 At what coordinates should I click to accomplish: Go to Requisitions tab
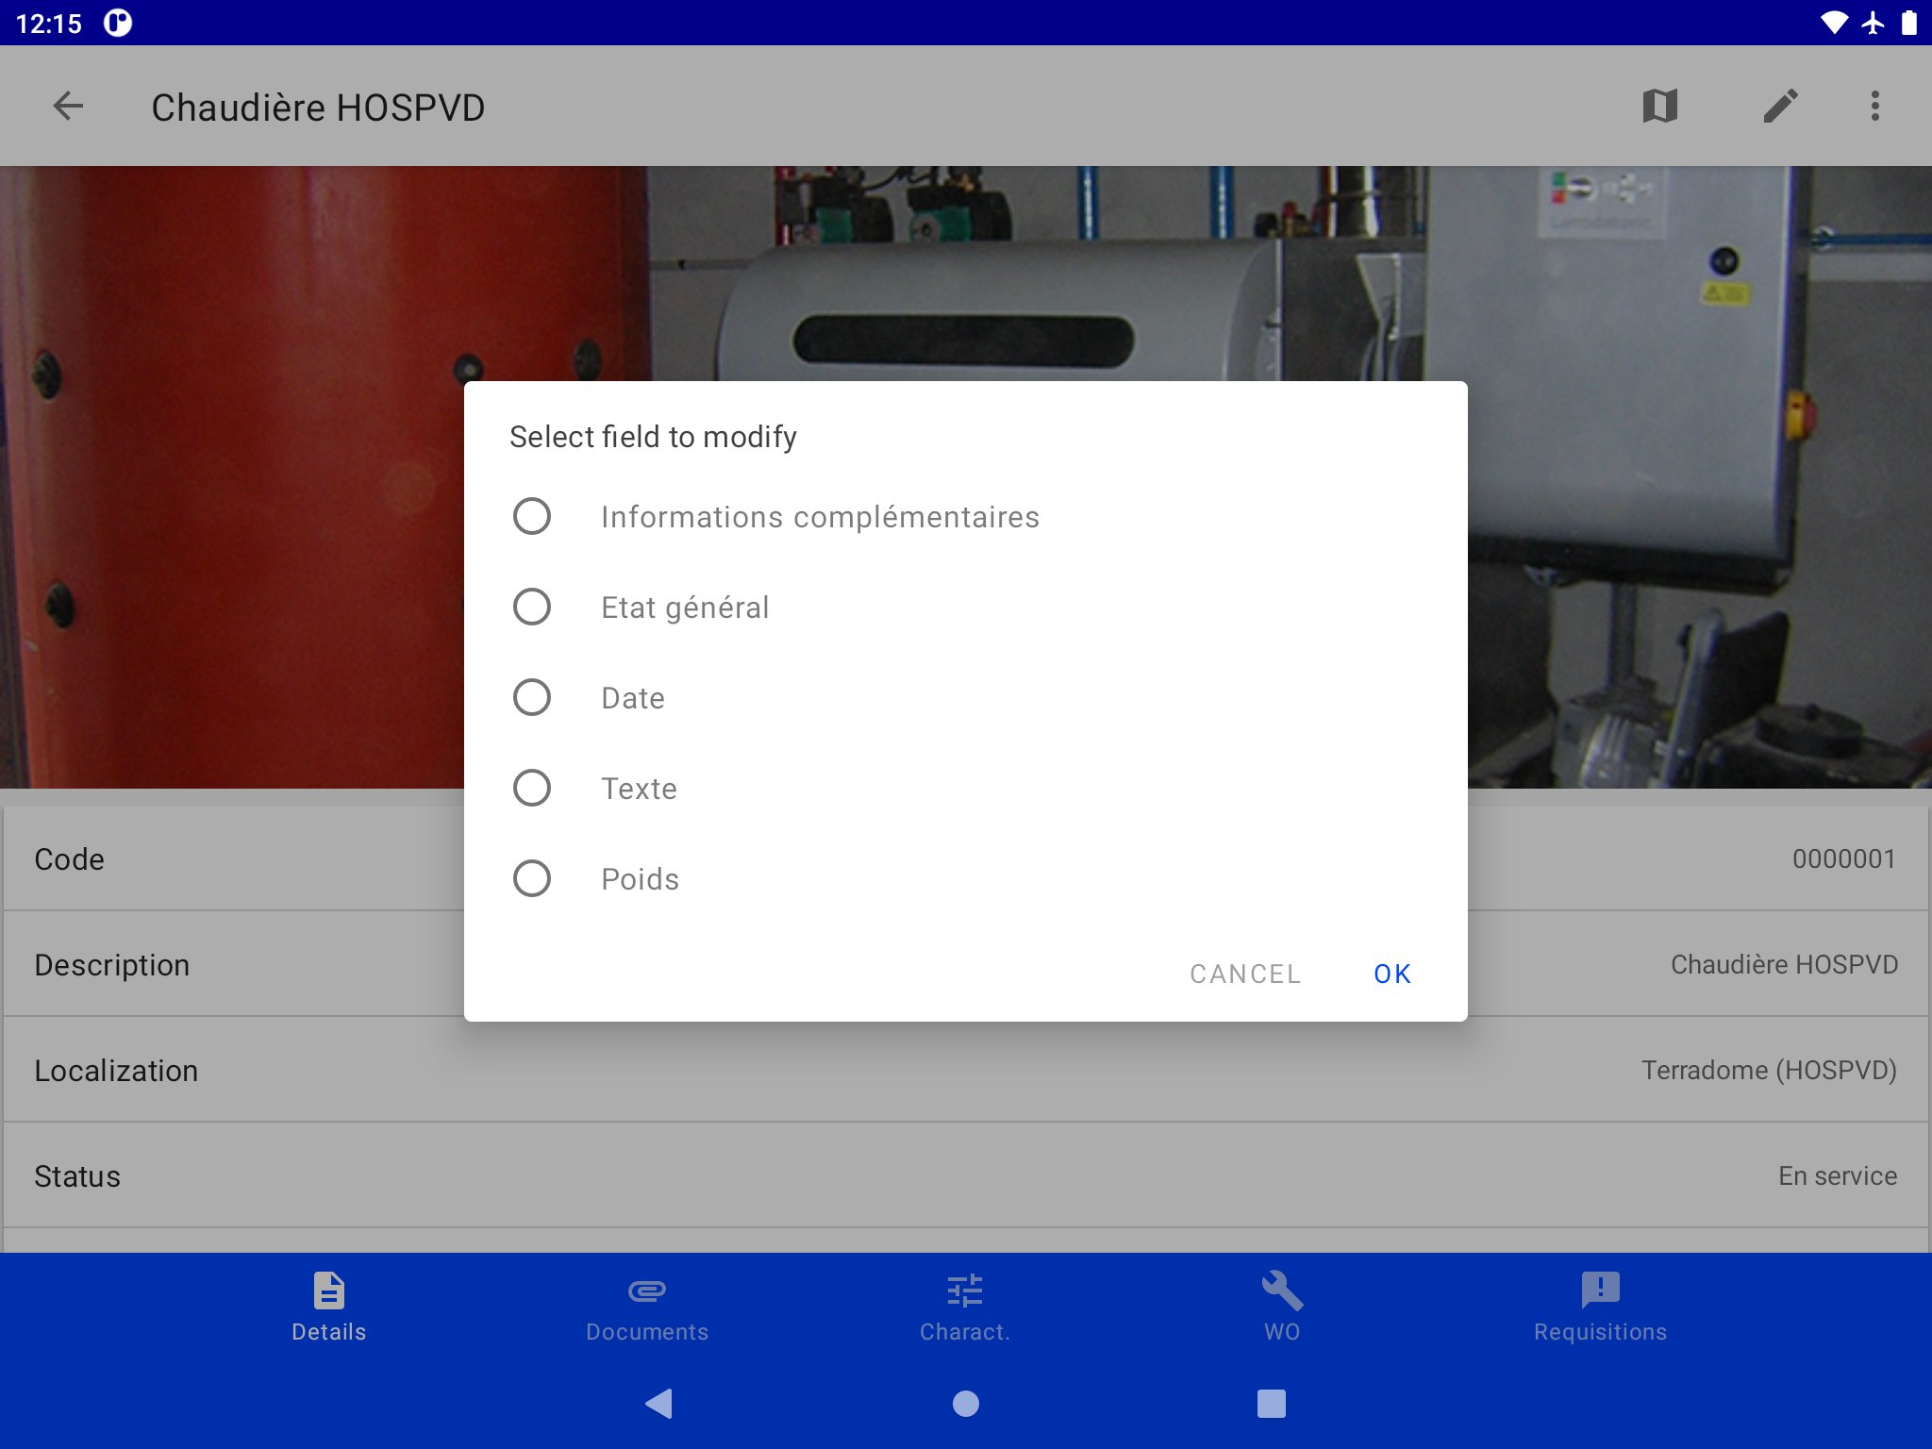pyautogui.click(x=1600, y=1307)
